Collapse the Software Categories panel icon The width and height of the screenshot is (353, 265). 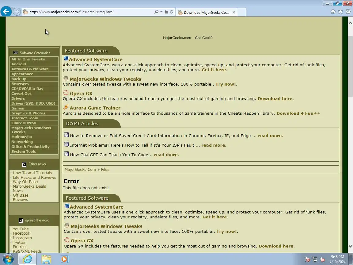pos(16,52)
